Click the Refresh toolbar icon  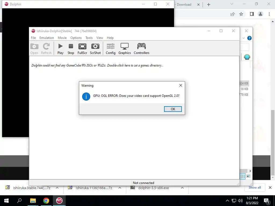(46, 49)
